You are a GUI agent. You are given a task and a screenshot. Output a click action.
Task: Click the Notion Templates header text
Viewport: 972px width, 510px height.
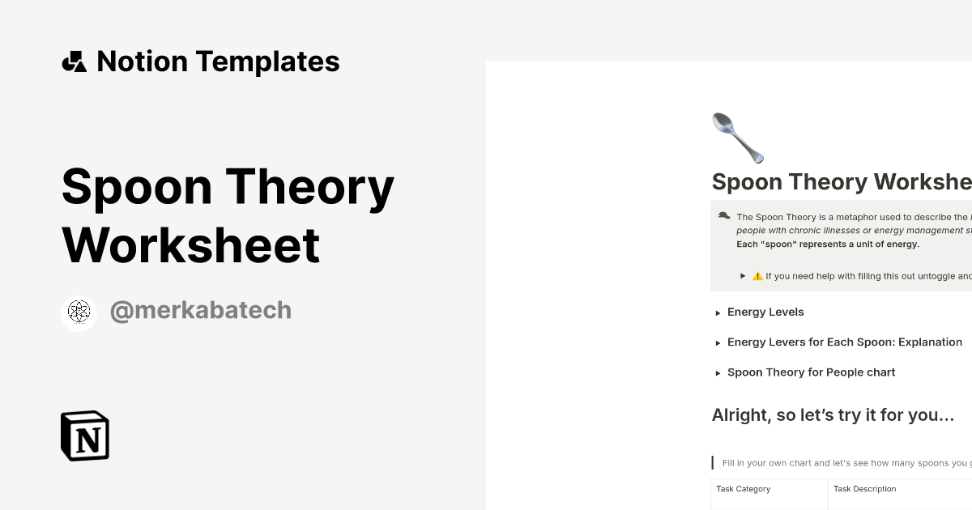pos(218,62)
